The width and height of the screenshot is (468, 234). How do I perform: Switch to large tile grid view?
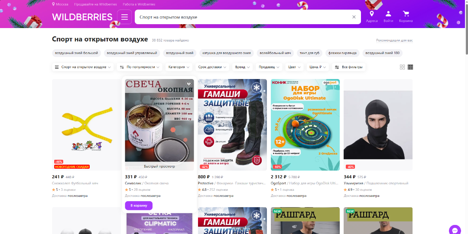click(402, 67)
